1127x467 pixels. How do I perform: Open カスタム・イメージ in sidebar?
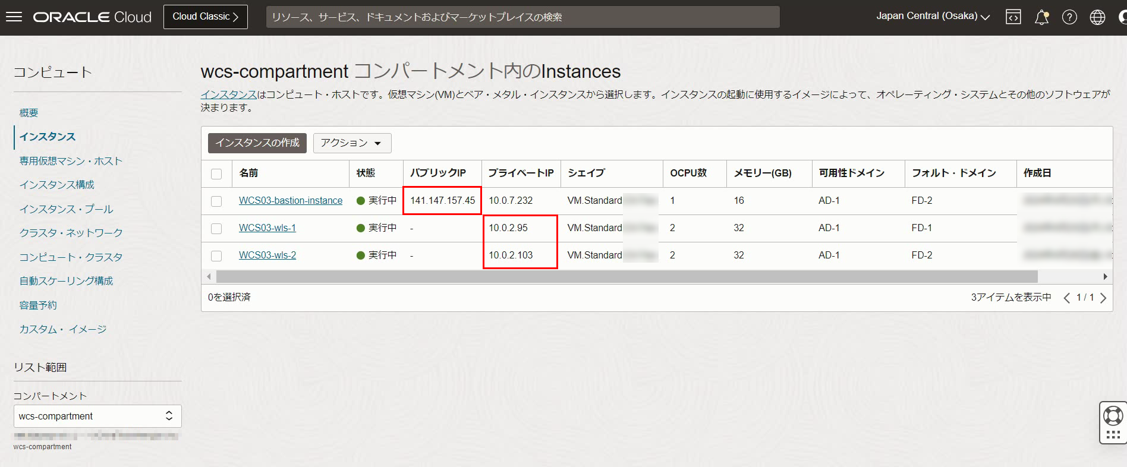(63, 329)
